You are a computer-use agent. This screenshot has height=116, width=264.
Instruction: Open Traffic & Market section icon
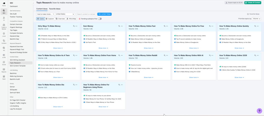[x=4, y=27]
